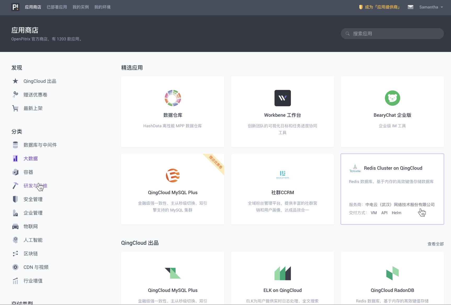Click the green triangle MySQL Plus logo under QingCloud 出品
The image size is (451, 305).
[x=173, y=273]
